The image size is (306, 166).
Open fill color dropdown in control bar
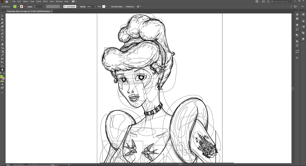coord(18,6)
